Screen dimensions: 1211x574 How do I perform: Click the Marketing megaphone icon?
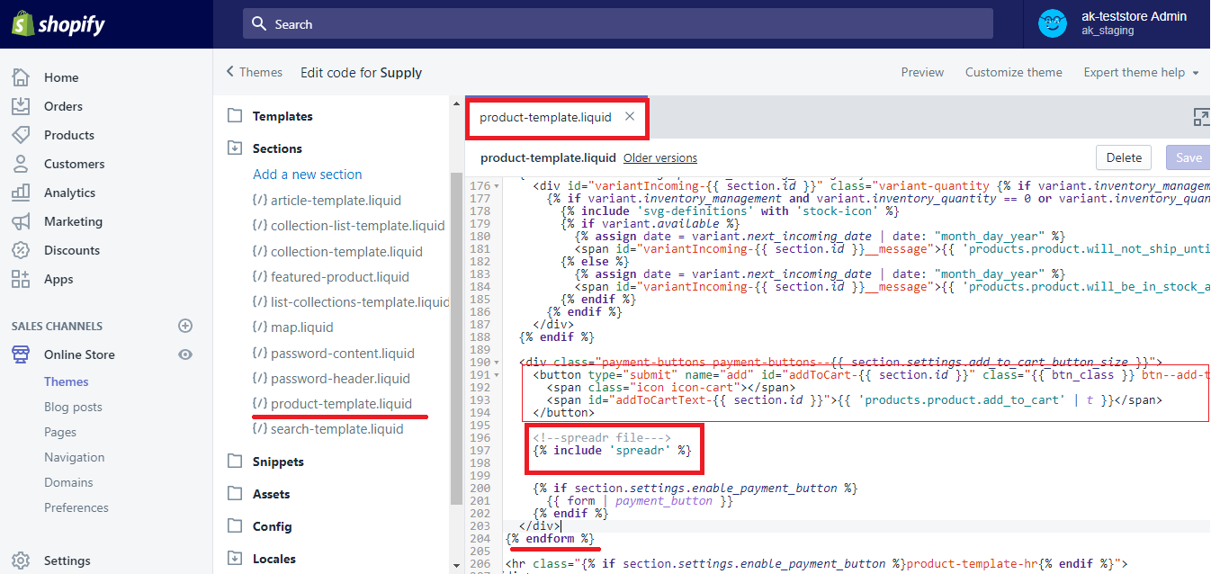click(x=21, y=221)
